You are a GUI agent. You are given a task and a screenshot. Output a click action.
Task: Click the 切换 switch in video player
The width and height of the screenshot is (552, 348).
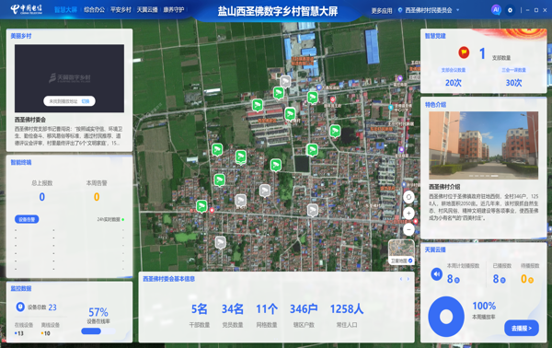[x=86, y=101]
